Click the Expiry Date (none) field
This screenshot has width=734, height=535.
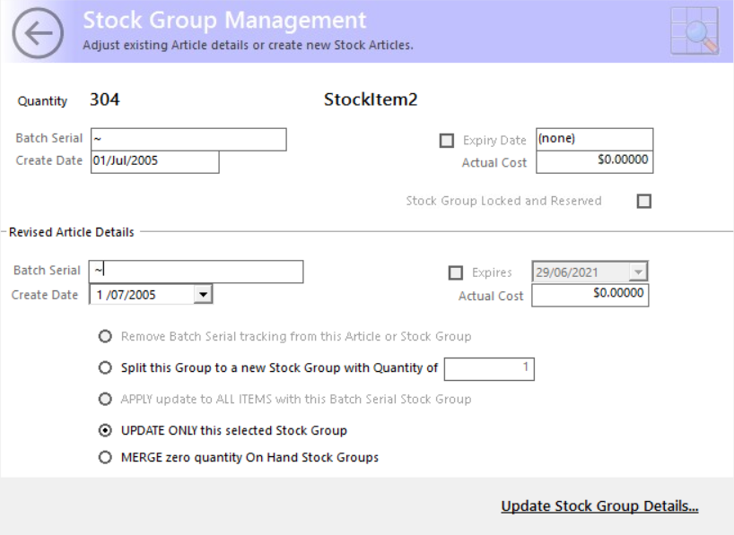595,140
